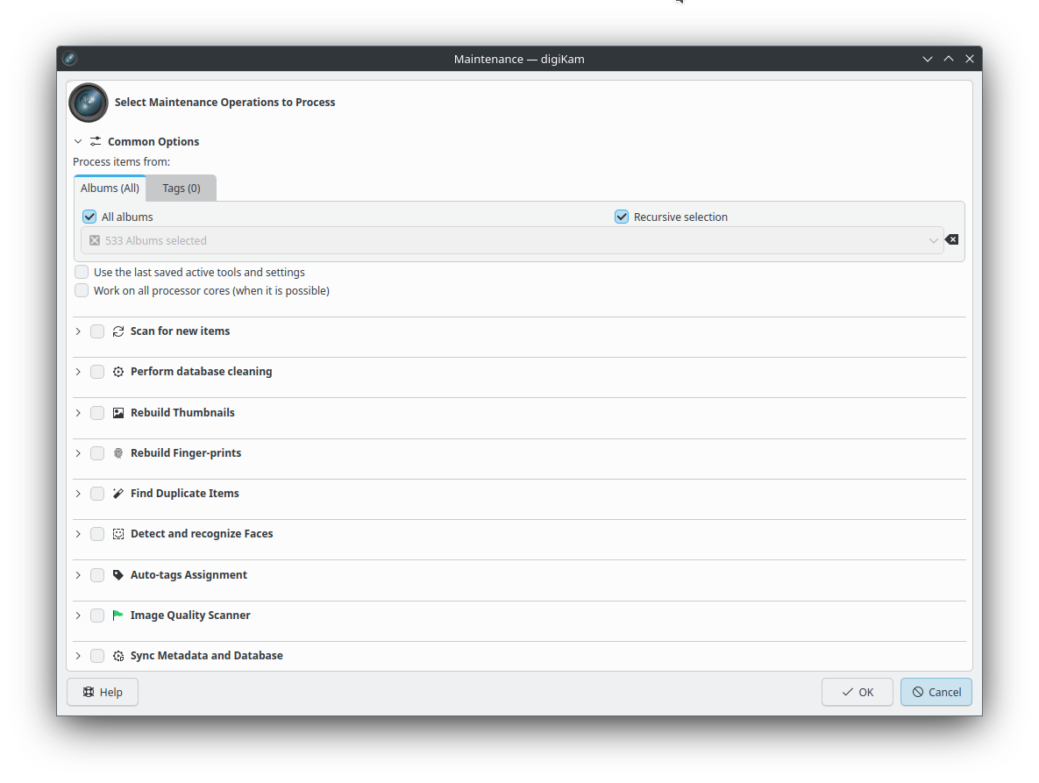Open the Help button
1039x783 pixels.
103,692
